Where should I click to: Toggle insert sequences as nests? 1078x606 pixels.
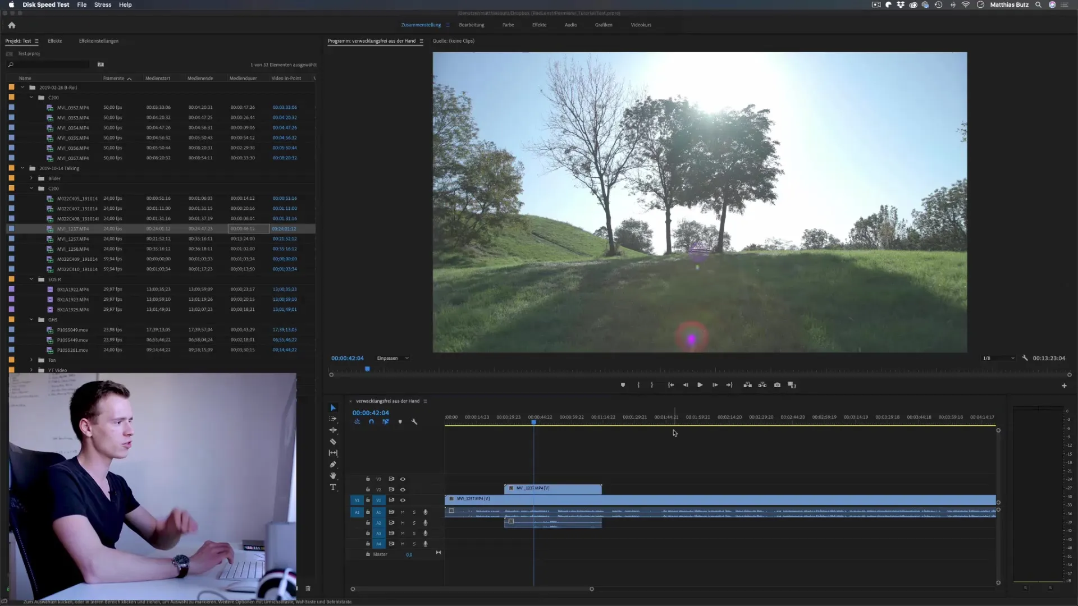(x=357, y=422)
